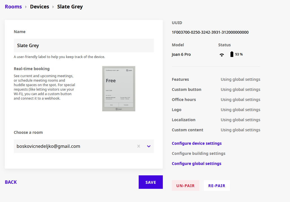Click Using global settings beside Custom content
This screenshot has width=290, height=202.
pyautogui.click(x=240, y=130)
